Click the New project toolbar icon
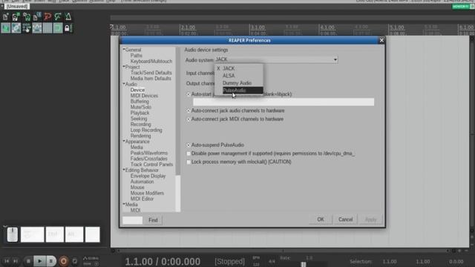This screenshot has width=475, height=267. point(6,16)
